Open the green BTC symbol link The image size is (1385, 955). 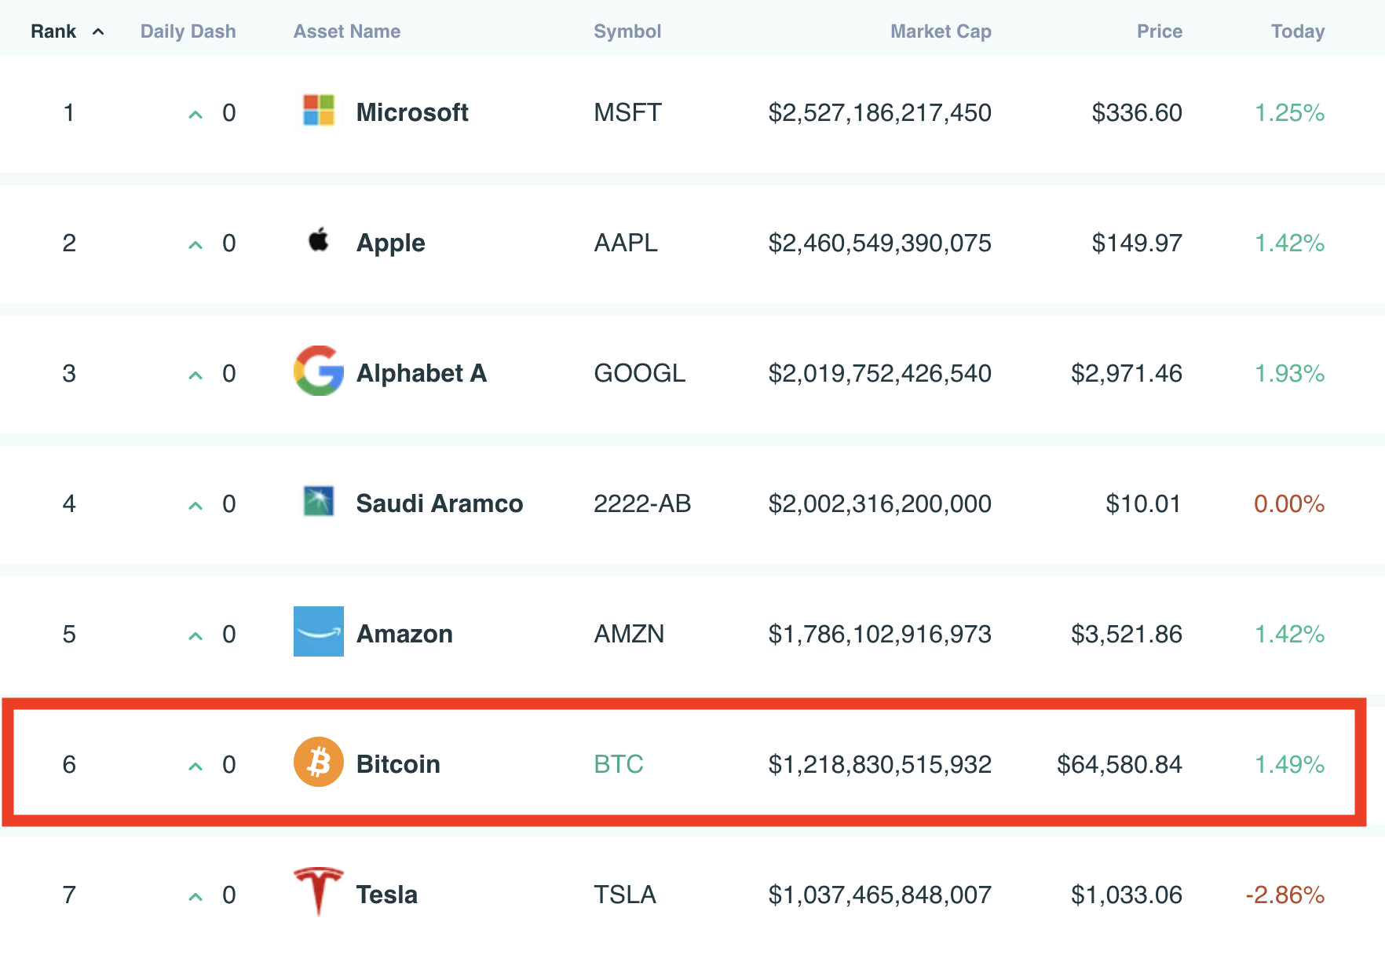tap(619, 764)
